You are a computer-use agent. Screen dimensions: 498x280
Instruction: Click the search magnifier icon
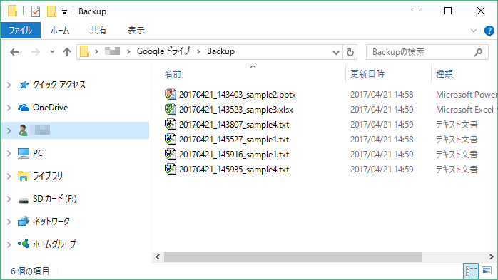tap(478, 52)
